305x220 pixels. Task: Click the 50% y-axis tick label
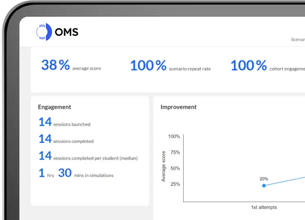point(175,168)
